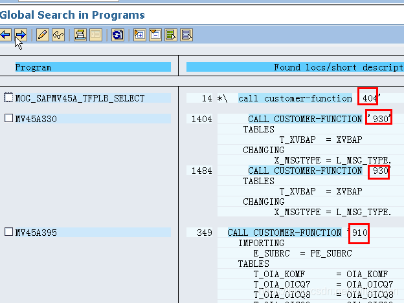This screenshot has height=303, width=404.
Task: Select program name MV45A395
Action: pos(36,233)
